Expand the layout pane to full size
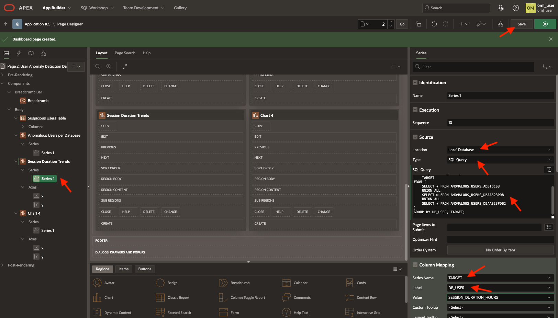The image size is (558, 318). pyautogui.click(x=125, y=67)
